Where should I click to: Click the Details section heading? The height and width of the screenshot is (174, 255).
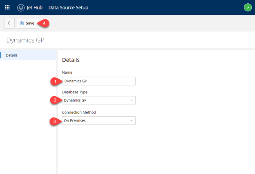coord(71,60)
